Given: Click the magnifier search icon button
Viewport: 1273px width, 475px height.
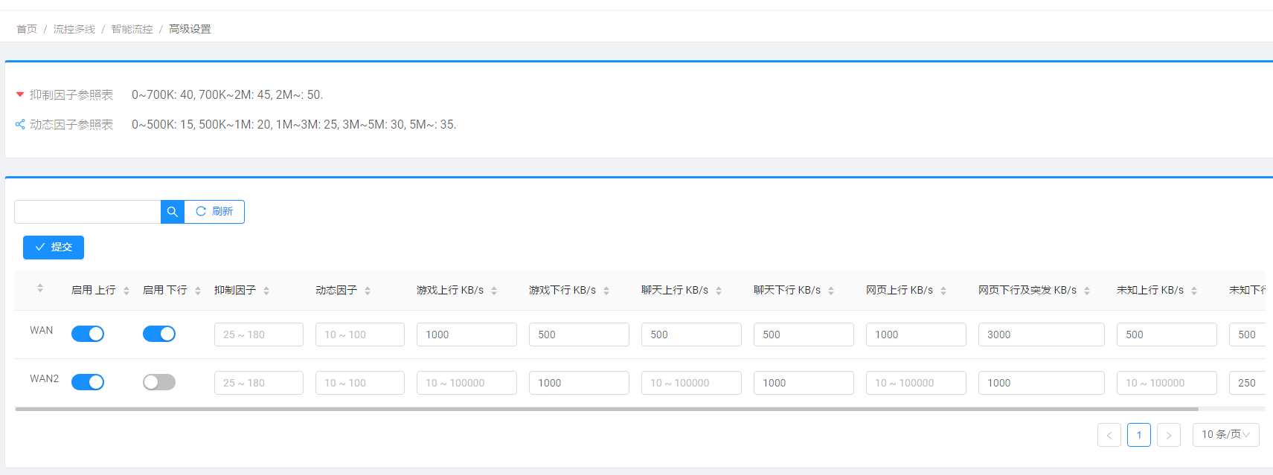Looking at the screenshot, I should pos(172,212).
